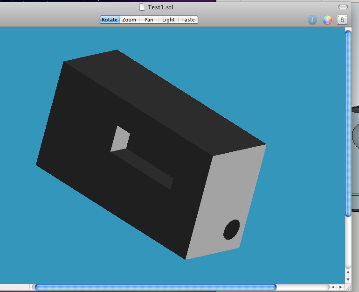This screenshot has width=359, height=292.
Task: Click the horizontal scrollbar thumb
Action: pyautogui.click(x=155, y=287)
